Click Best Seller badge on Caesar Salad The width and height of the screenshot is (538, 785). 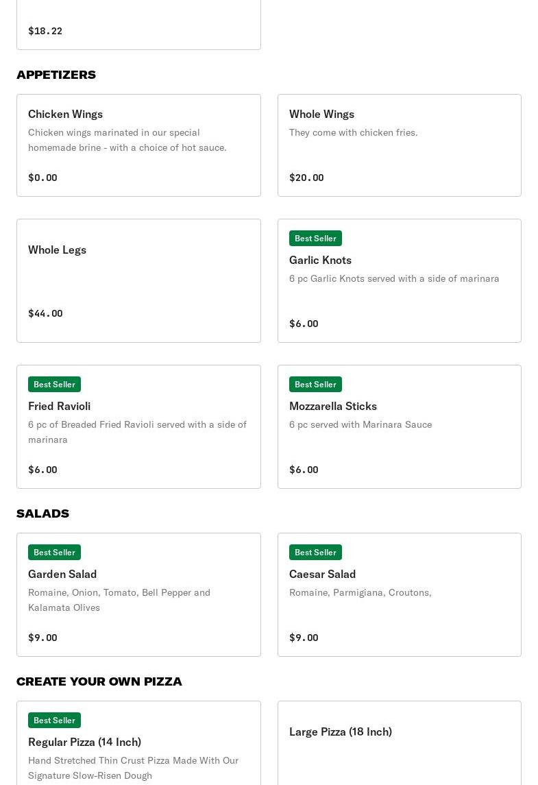(315, 553)
